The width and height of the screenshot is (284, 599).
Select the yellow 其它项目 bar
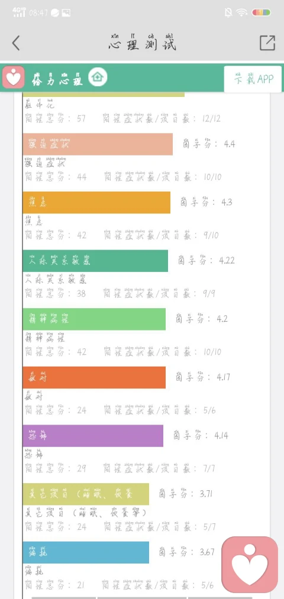[x=86, y=494]
